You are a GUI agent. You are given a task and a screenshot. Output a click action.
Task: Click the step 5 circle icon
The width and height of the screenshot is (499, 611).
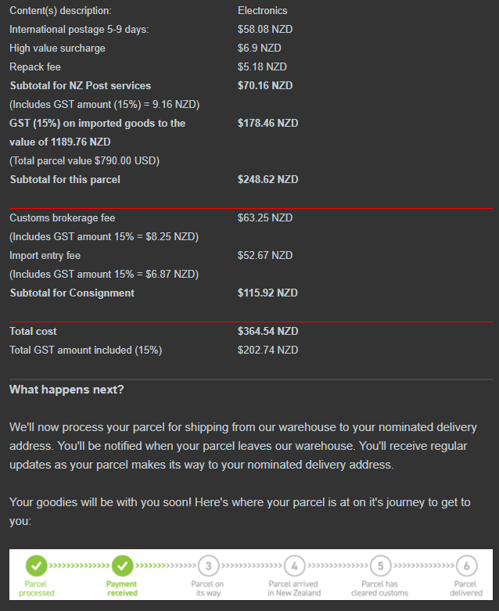380,566
